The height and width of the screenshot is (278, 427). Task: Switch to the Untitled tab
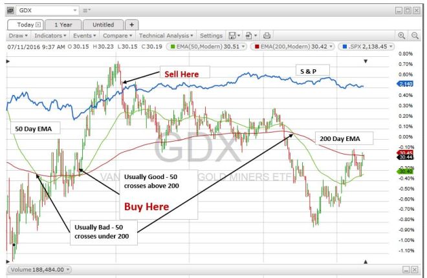coord(104,25)
